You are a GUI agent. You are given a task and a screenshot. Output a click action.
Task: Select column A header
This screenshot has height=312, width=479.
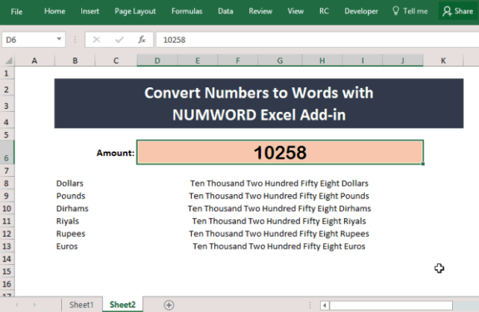tap(34, 60)
